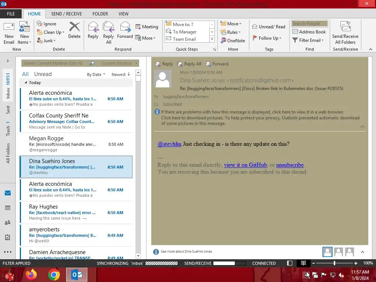Expand the Quick Steps gallery
The width and height of the screenshot is (376, 282).
tap(212, 39)
